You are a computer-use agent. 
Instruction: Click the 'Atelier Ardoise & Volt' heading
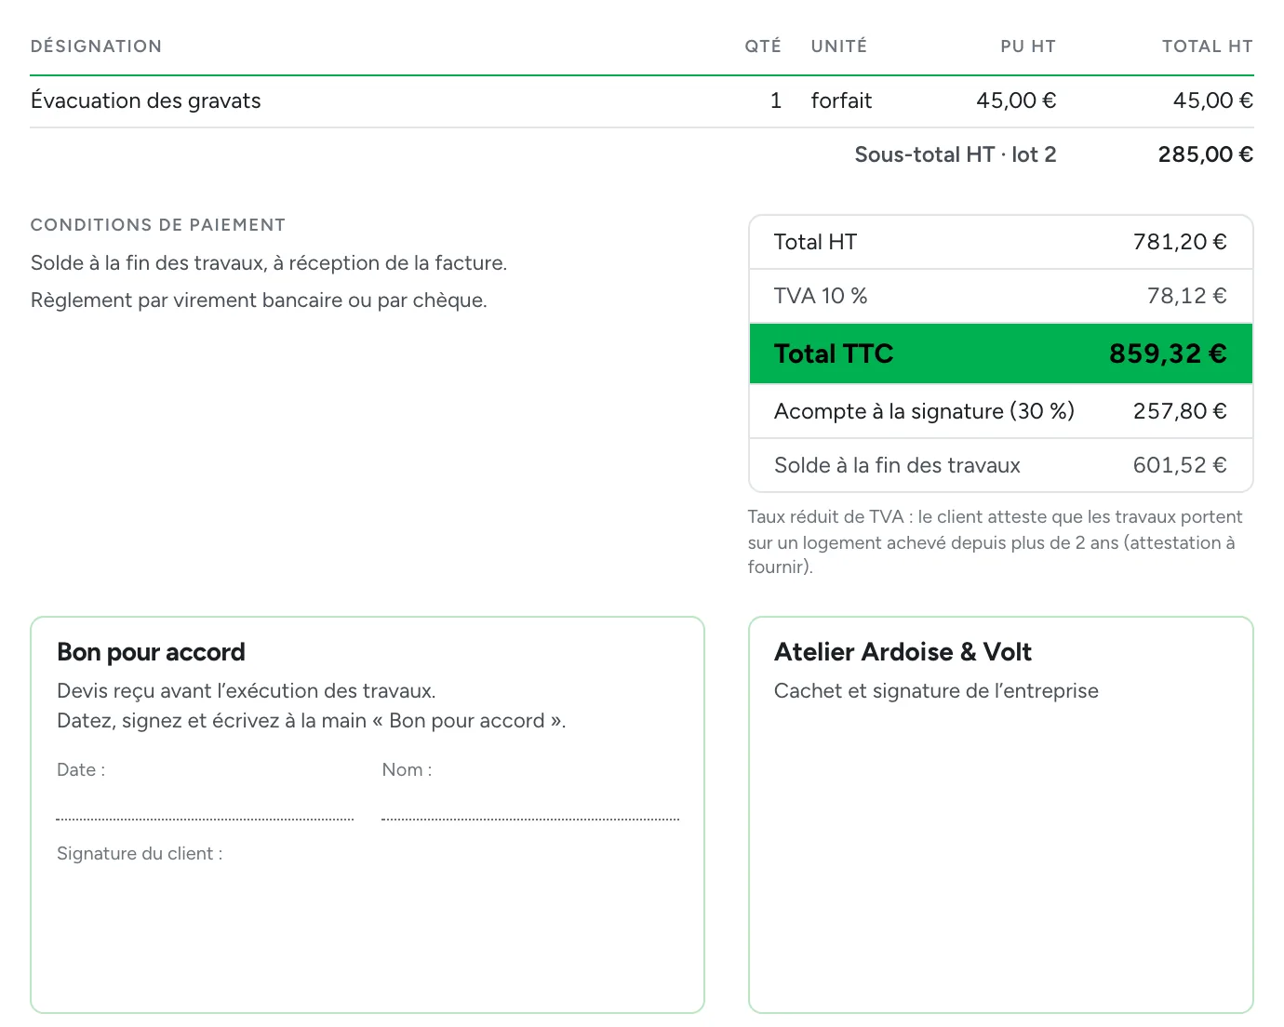click(x=903, y=652)
